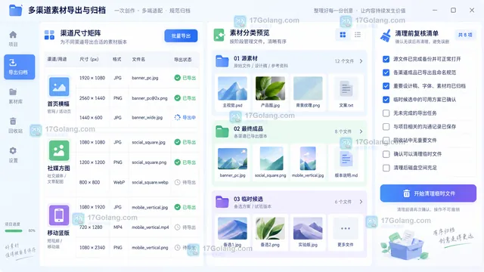Open the 备选2.png thumbnail

270,228
